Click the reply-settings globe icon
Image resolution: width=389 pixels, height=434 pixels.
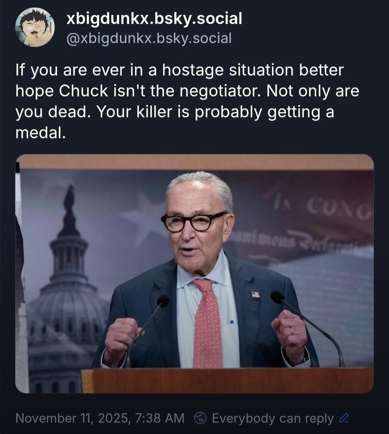coord(200,418)
